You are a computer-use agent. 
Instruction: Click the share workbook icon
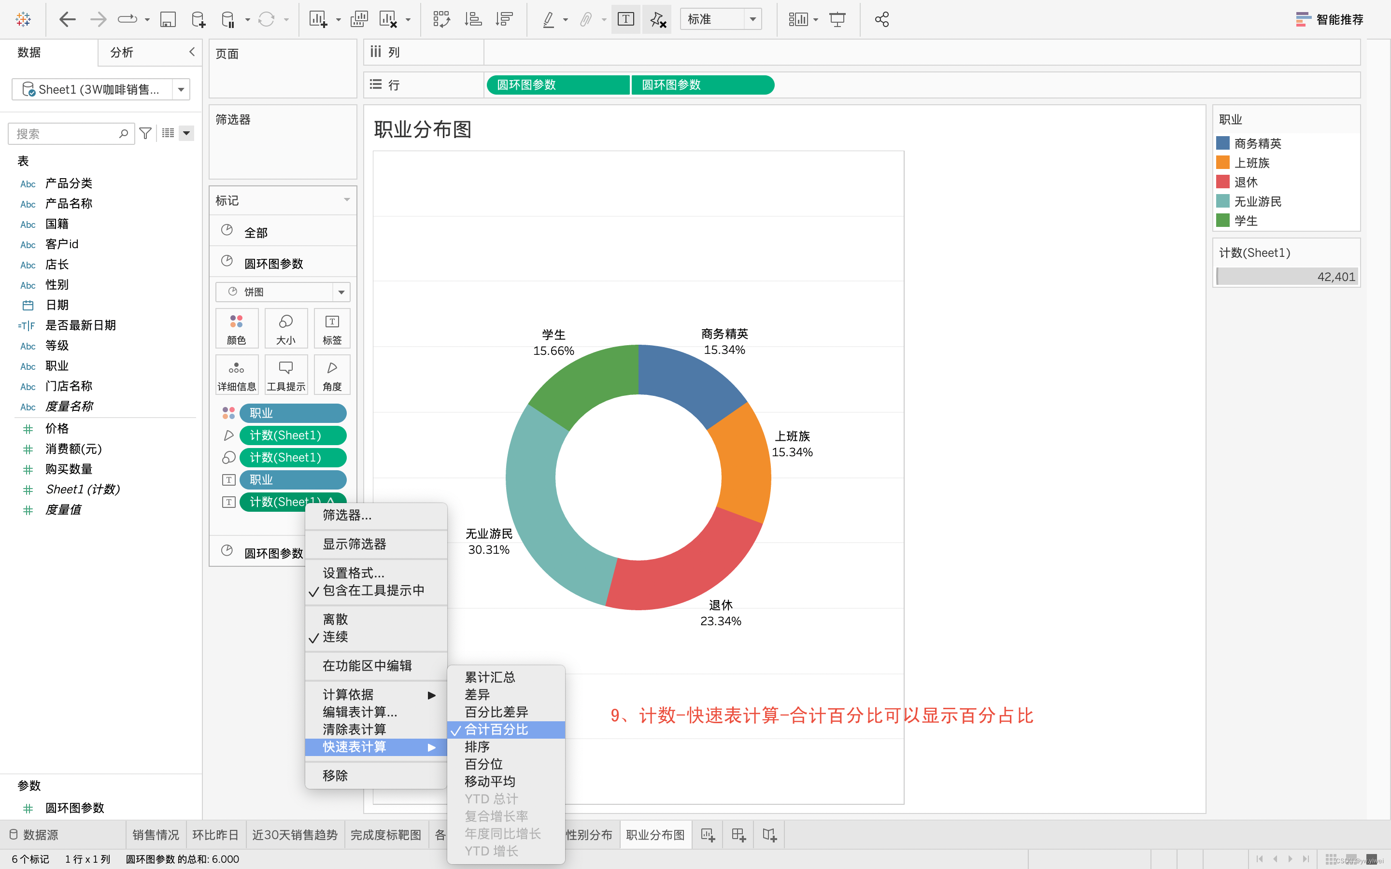click(882, 19)
